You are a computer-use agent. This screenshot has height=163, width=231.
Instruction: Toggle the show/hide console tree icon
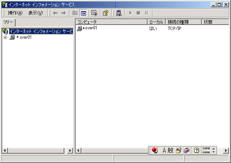(x=83, y=13)
